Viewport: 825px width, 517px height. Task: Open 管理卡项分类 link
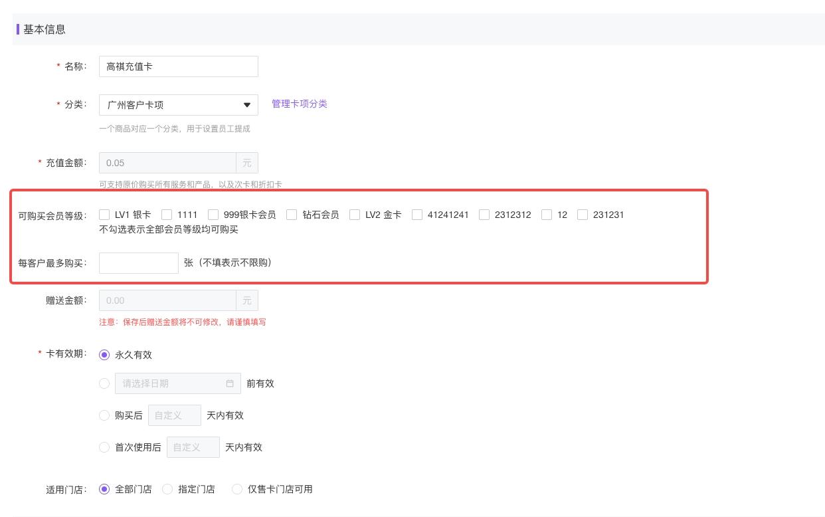(300, 104)
